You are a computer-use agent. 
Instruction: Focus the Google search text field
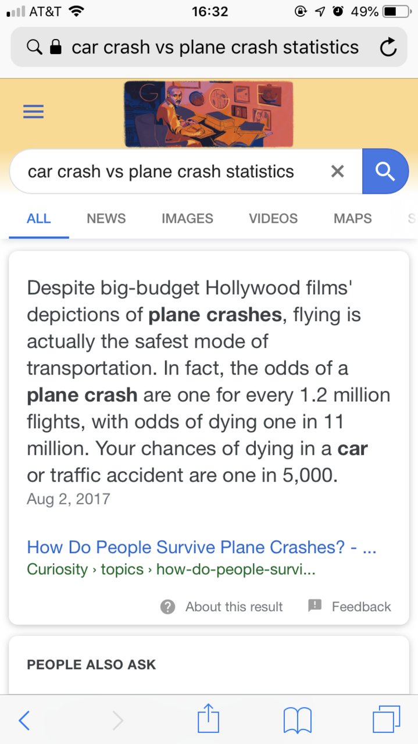169,172
